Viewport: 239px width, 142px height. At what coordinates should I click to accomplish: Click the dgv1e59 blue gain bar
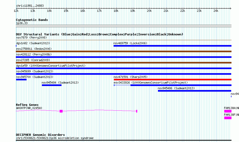tap(124, 68)
